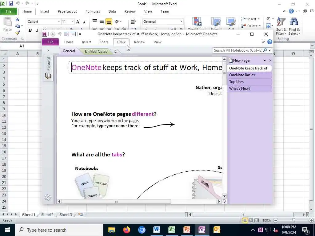Select Excel Sheet3 tab
315x236 pixels.
(x=66, y=214)
